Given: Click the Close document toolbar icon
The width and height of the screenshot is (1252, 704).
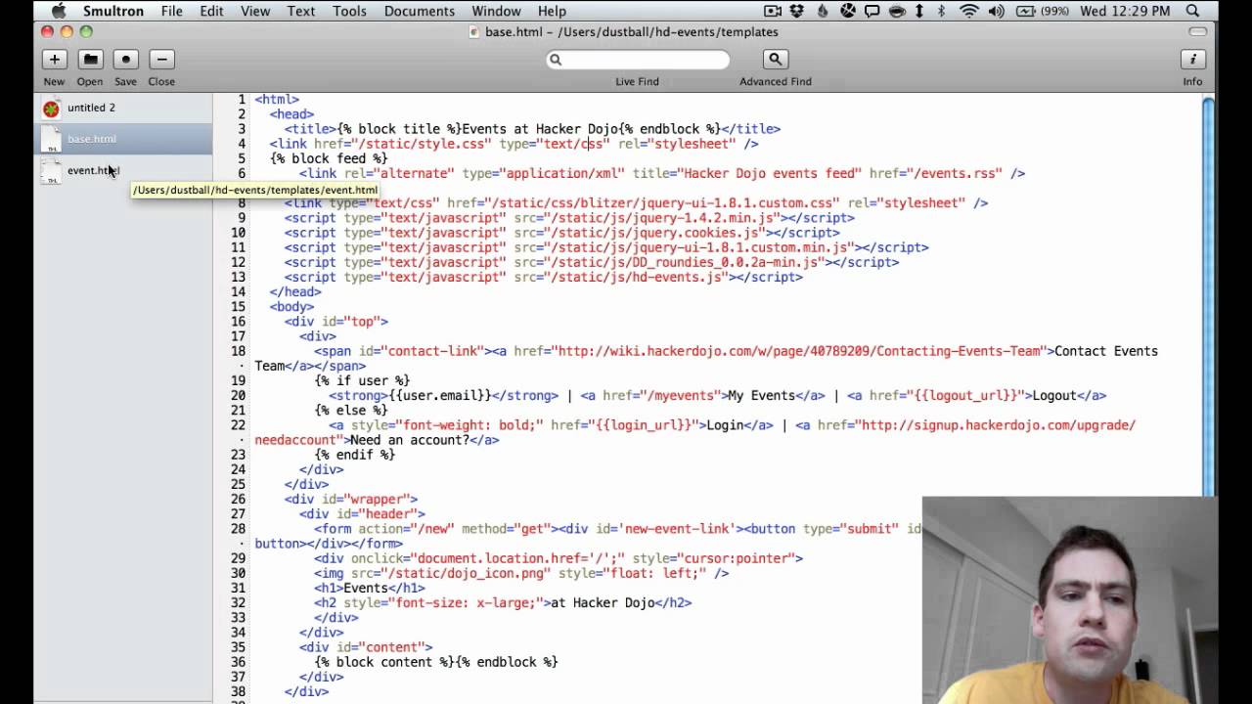Looking at the screenshot, I should [161, 60].
